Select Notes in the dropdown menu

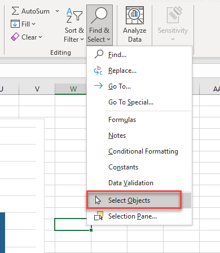[x=139, y=136]
